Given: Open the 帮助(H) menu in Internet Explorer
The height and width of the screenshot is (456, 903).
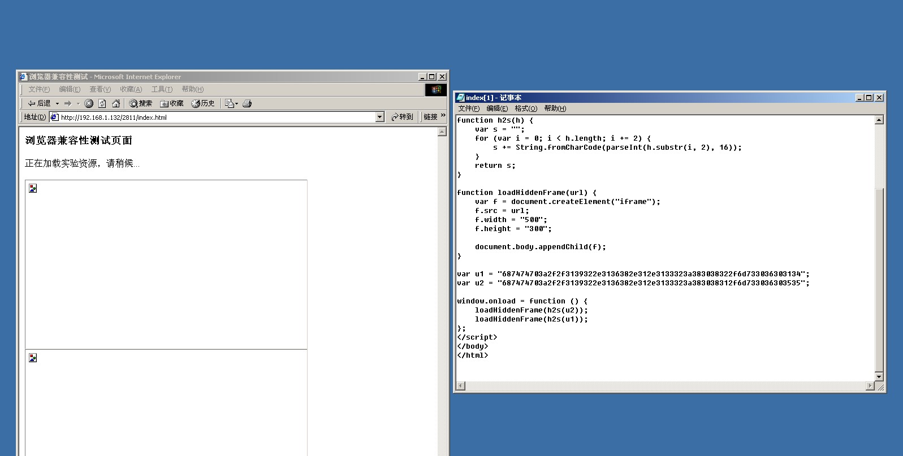Looking at the screenshot, I should (192, 89).
